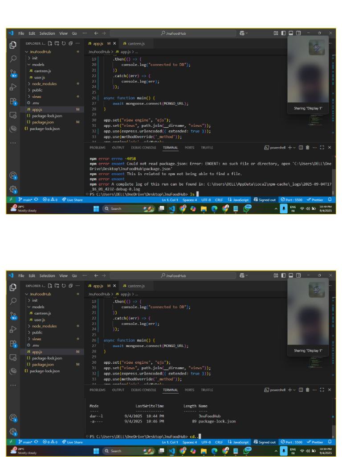The height and width of the screenshot is (457, 342).
Task: Toggle bottom panel in lower window title bar
Action: pyautogui.click(x=291, y=275)
